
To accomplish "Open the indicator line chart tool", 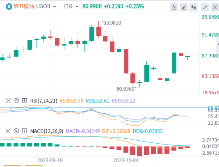I will 174,7.
